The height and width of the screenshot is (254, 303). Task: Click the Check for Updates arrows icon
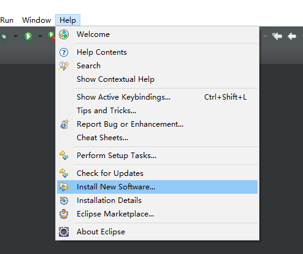tap(64, 173)
